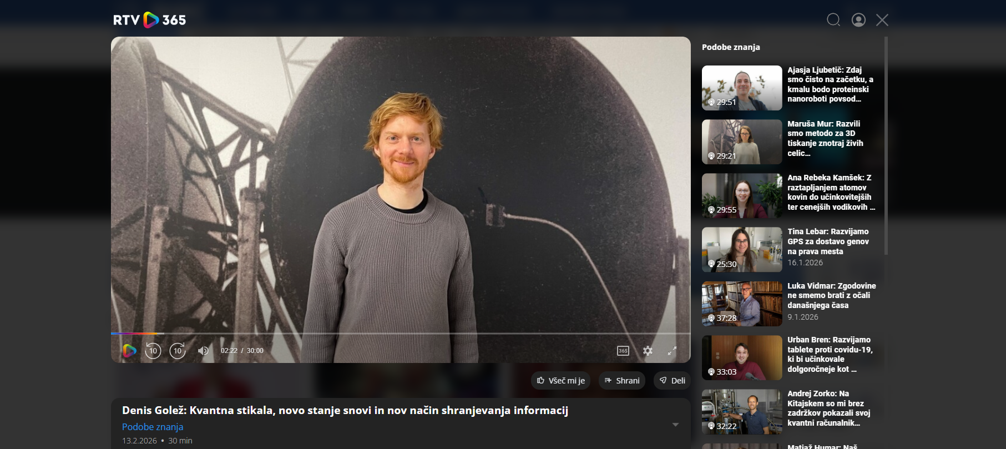The image size is (1006, 449).
Task: Play the Tina Lebar episode
Action: (x=741, y=249)
